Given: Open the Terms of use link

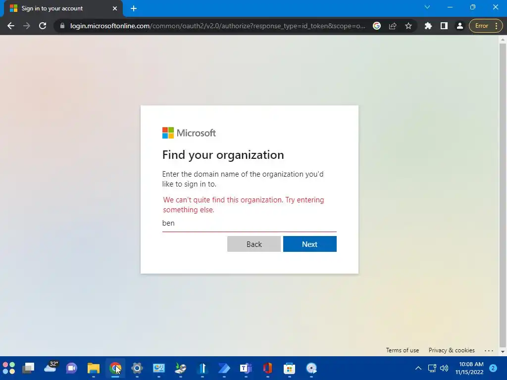Looking at the screenshot, I should click(402, 350).
